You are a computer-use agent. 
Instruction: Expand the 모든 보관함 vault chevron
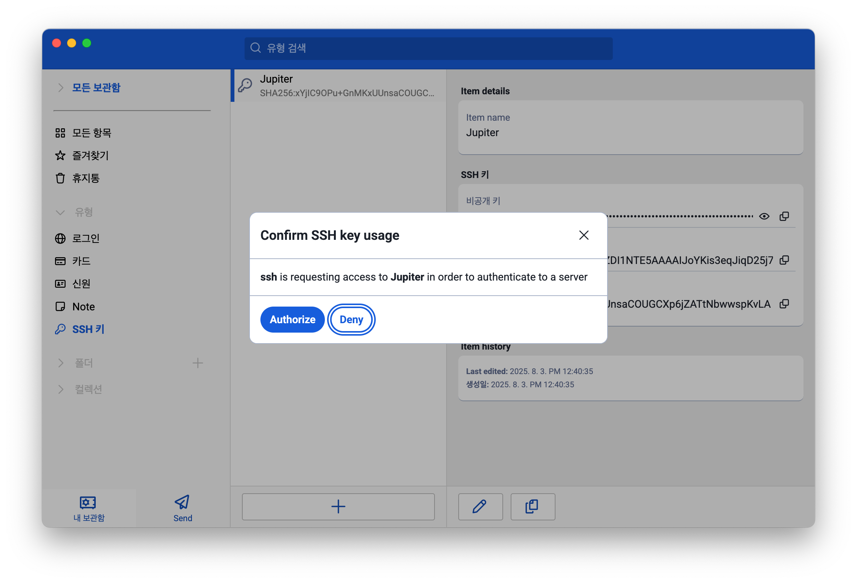(61, 87)
